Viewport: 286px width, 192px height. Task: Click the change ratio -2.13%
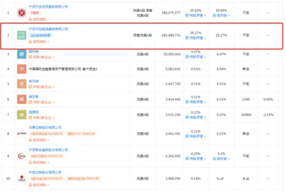tap(268, 115)
